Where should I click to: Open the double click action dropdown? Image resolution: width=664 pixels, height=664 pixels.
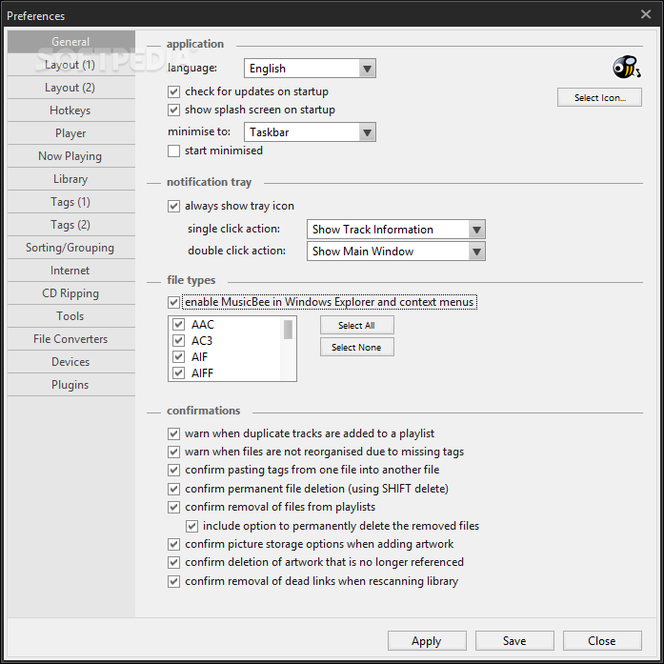click(396, 252)
